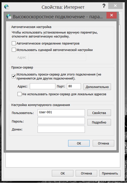This screenshot has height=189, width=127.
Task: Click the Пользователь: label text
Action: [x=23, y=113]
